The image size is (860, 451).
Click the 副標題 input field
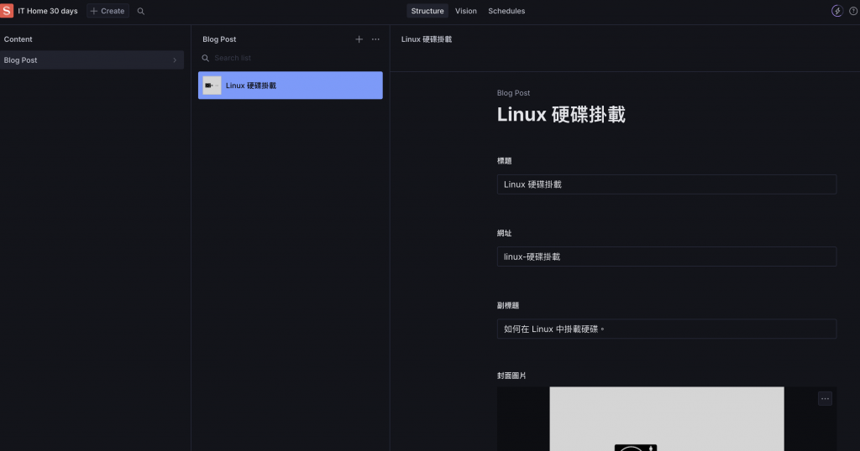(666, 329)
